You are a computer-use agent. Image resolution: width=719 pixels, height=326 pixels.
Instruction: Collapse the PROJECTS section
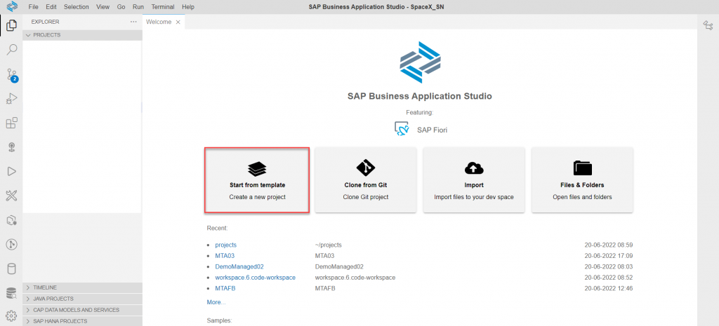point(83,35)
